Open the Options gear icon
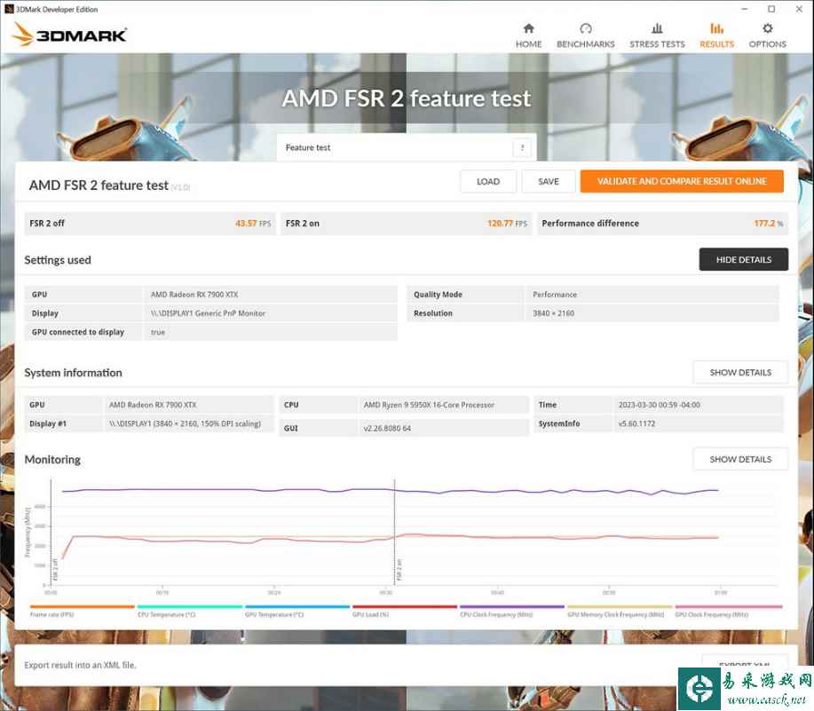The image size is (814, 711). (x=767, y=28)
